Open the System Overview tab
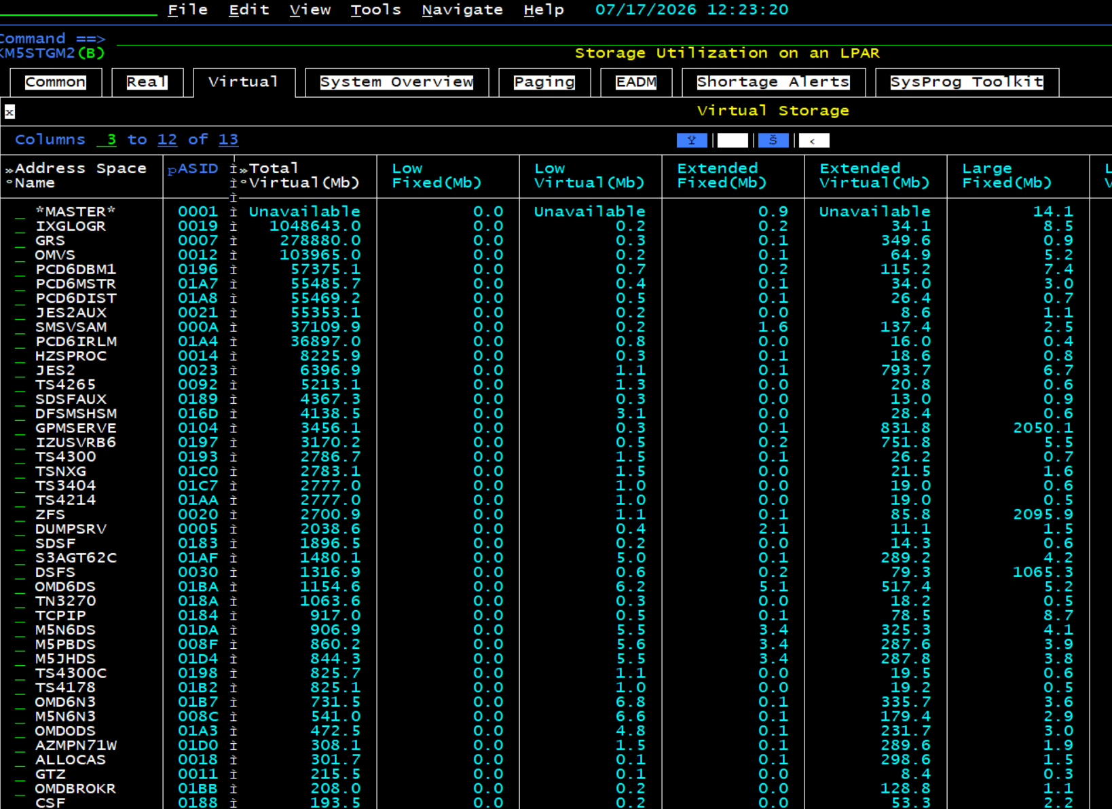Viewport: 1112px width, 809px height. (x=396, y=82)
